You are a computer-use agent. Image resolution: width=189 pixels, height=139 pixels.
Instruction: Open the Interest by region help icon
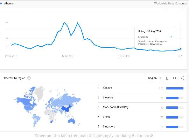tap(29, 78)
